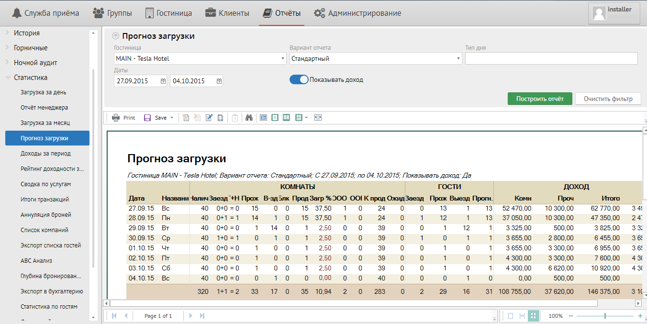647x324 pixels.
Task: Click the Тип дня input field
Action: coord(551,59)
